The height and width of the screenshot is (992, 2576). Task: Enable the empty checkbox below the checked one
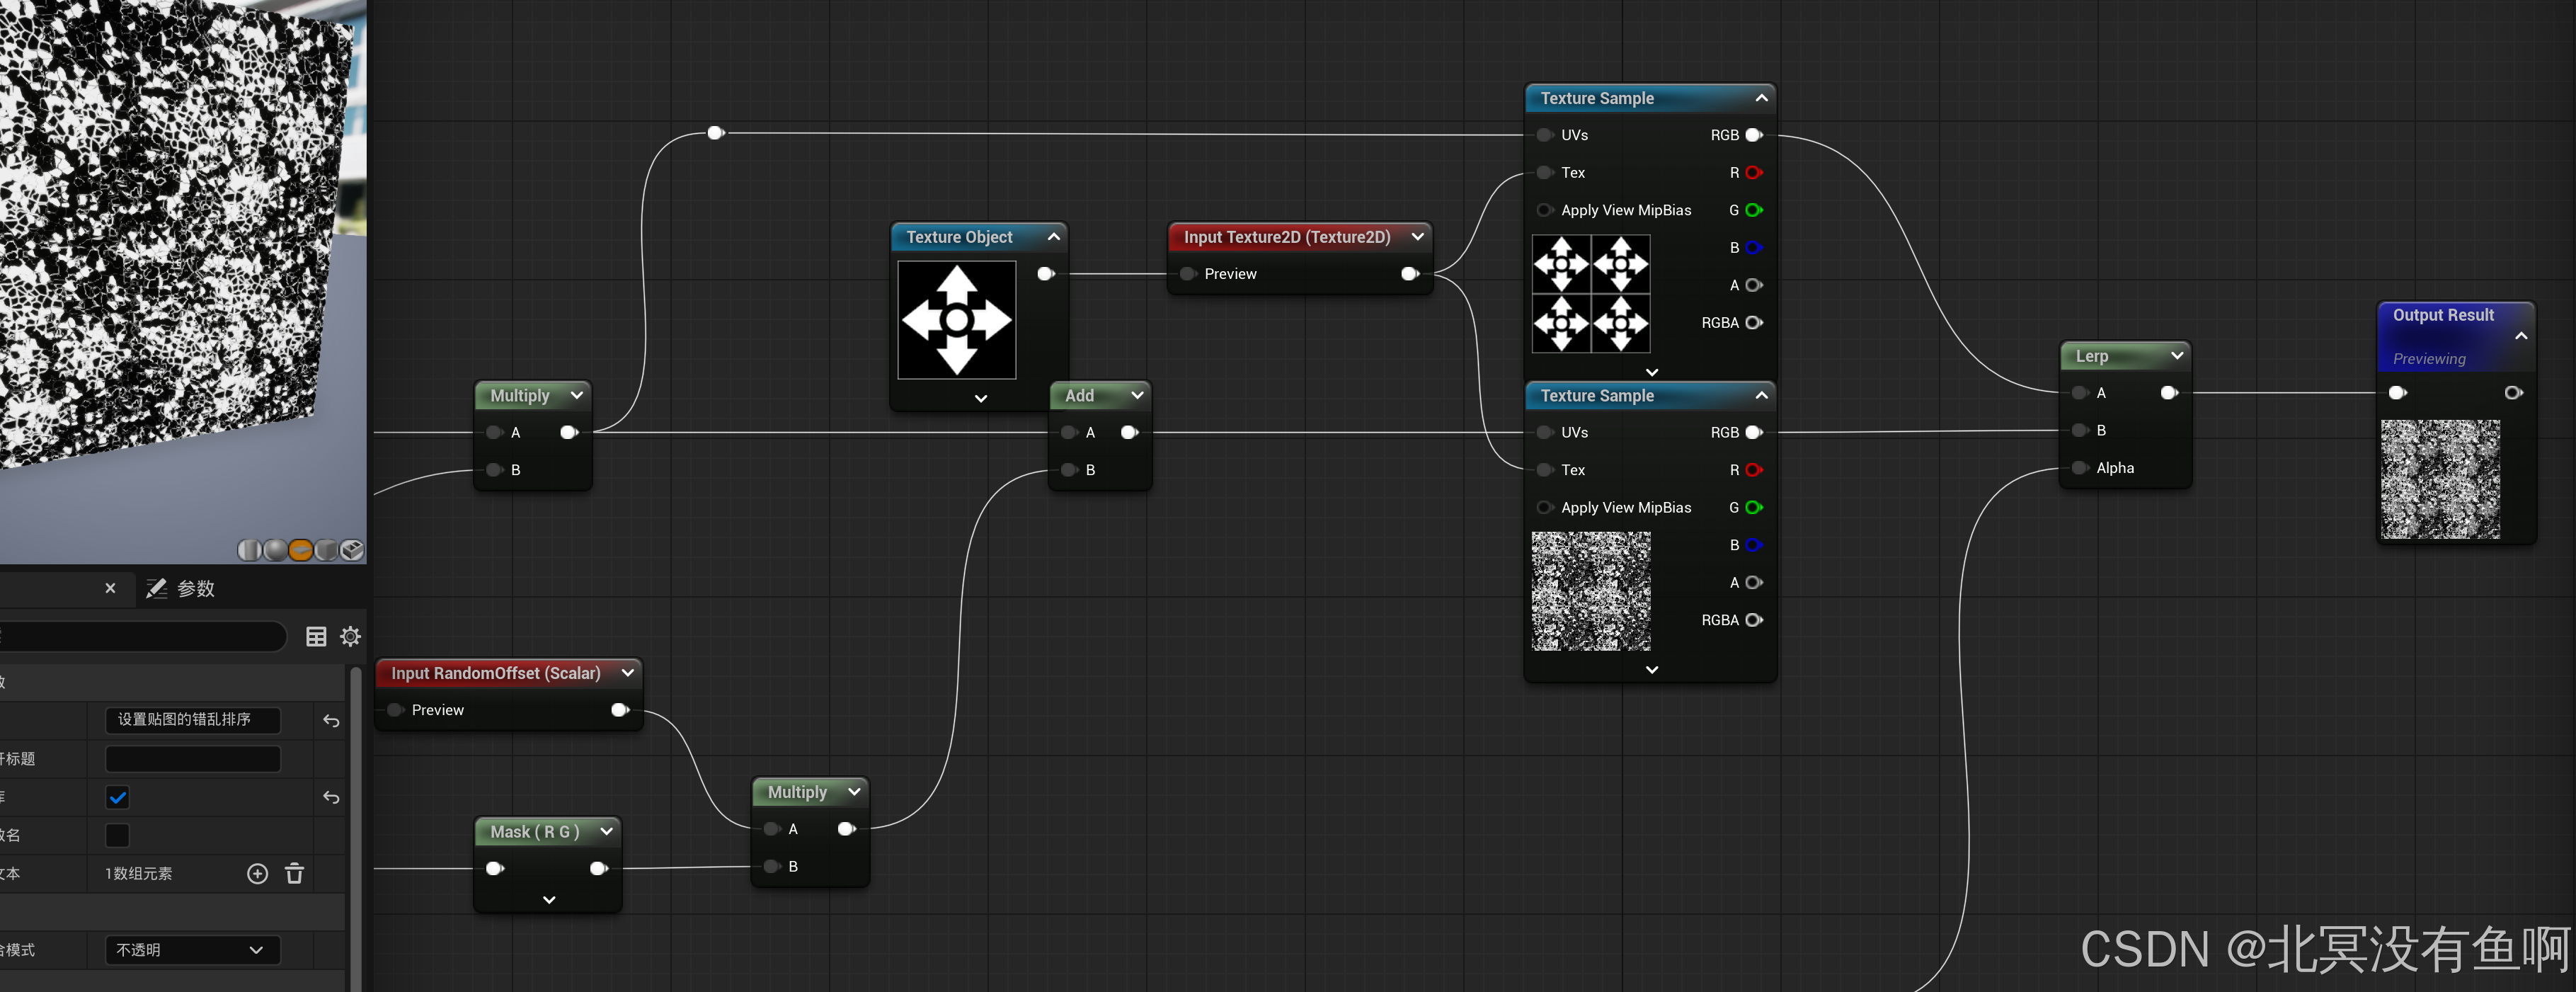coord(117,835)
